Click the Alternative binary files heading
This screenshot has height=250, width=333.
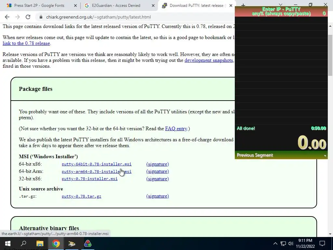[49, 228]
